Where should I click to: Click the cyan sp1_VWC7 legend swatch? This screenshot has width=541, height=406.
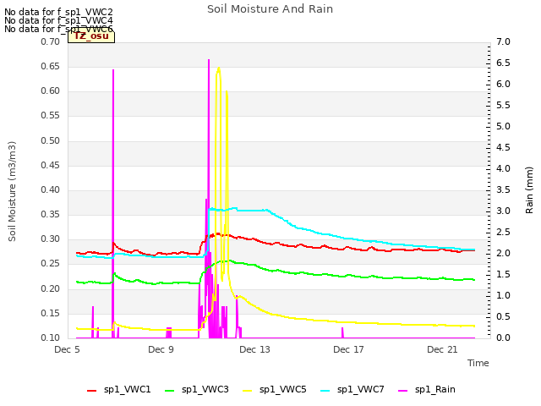click(x=325, y=391)
